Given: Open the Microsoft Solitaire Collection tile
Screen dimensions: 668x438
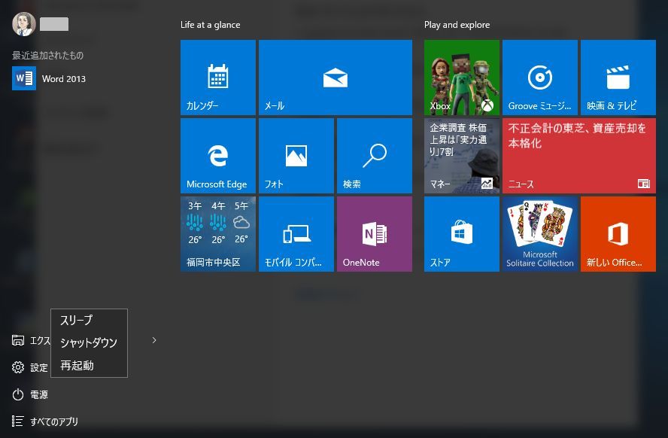Looking at the screenshot, I should (x=540, y=234).
